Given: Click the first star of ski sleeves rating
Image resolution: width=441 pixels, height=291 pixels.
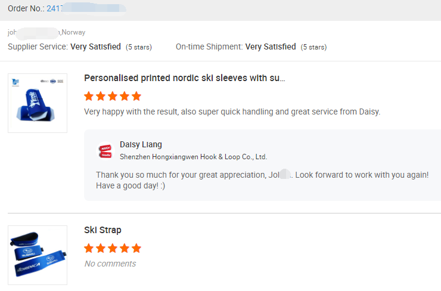Looking at the screenshot, I should pos(89,96).
